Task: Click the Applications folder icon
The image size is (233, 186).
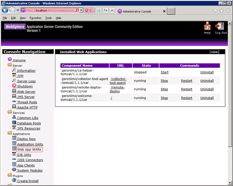Action: click(10, 133)
